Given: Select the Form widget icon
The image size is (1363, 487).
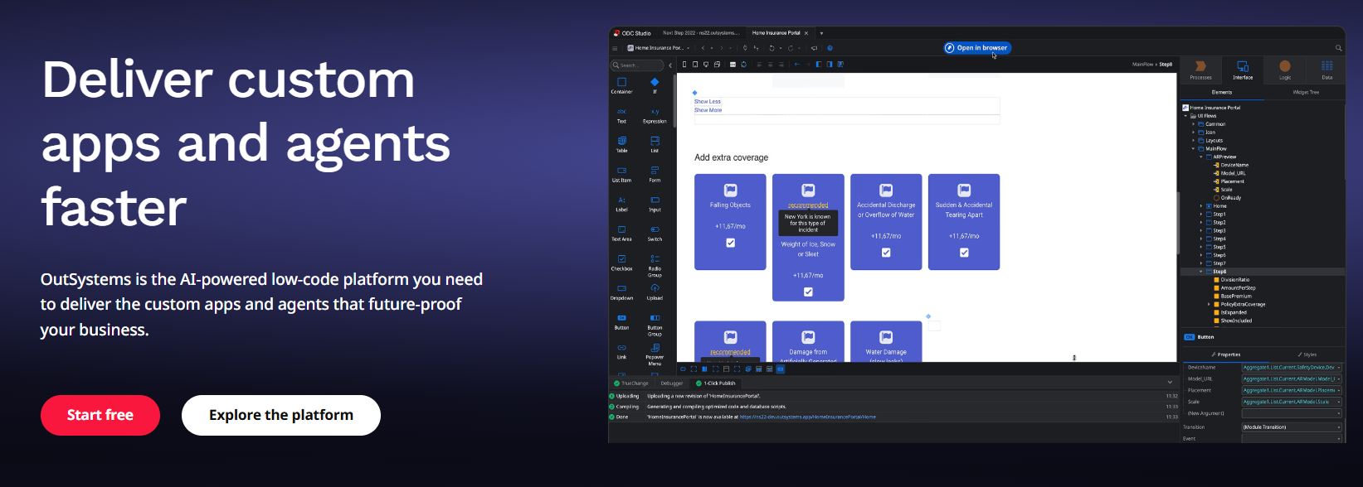Looking at the screenshot, I should click(655, 171).
